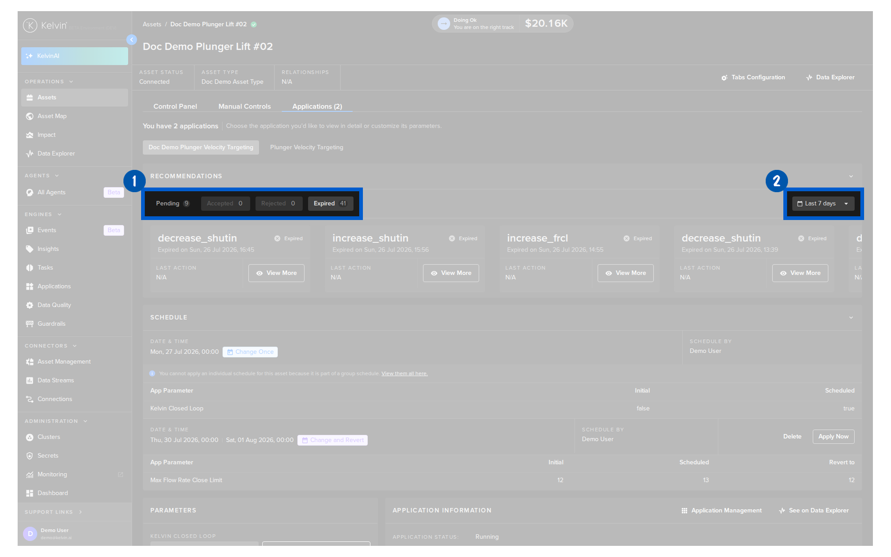Filter recommendations by Accepted
The height and width of the screenshot is (557, 891).
pos(226,204)
